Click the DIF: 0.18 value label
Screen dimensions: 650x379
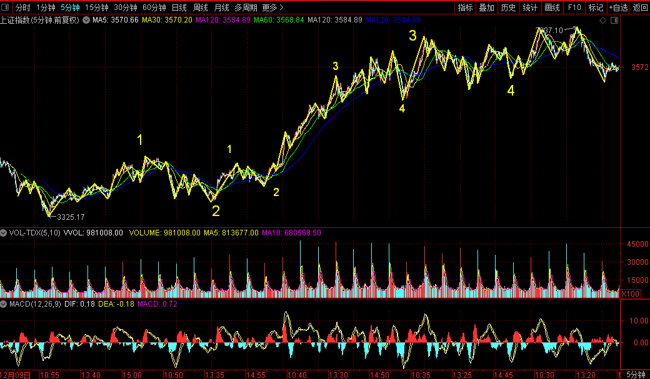tap(79, 304)
